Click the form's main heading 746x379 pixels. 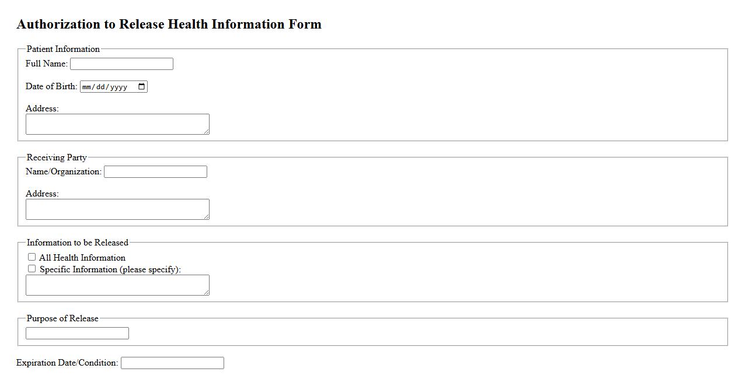(169, 24)
